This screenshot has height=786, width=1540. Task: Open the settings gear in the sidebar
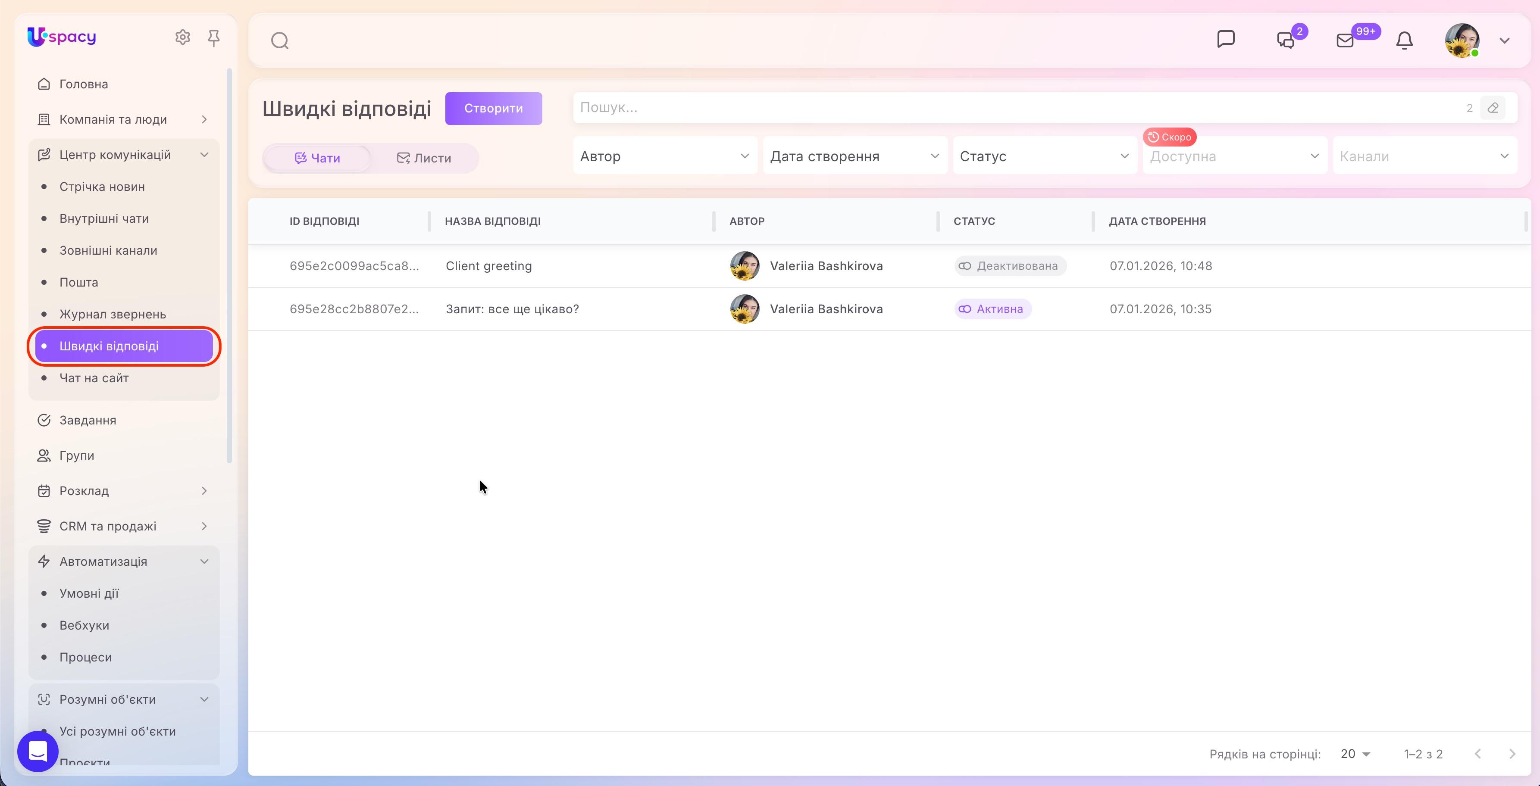tap(182, 37)
